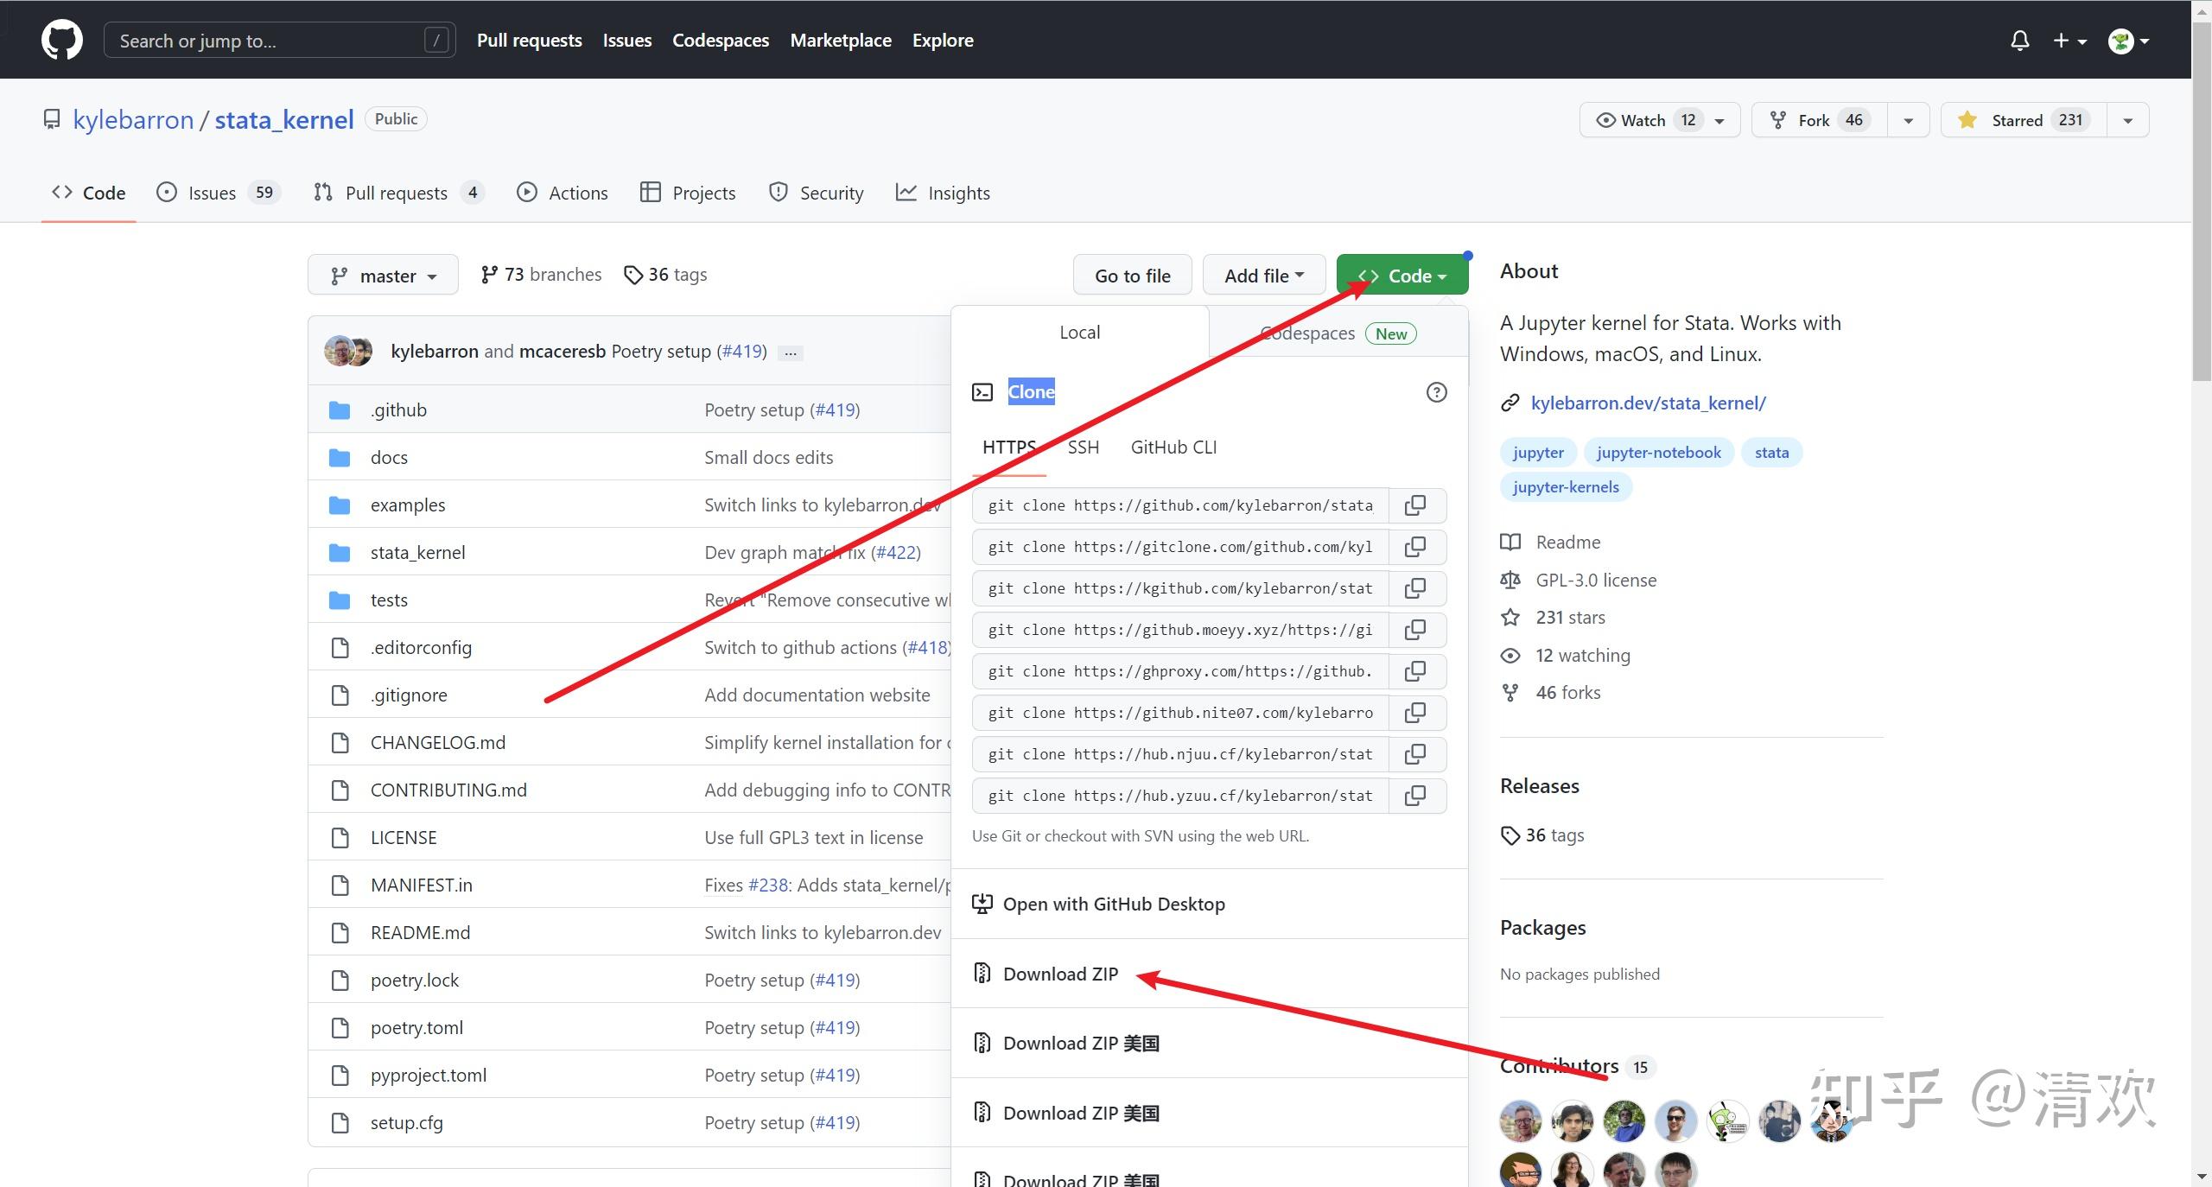Click Download ZIP

[x=1060, y=974]
